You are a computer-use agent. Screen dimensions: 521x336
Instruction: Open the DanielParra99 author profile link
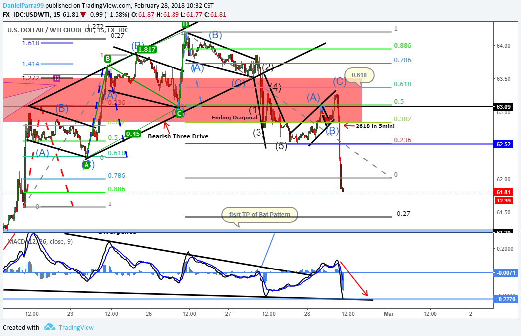pos(23,5)
